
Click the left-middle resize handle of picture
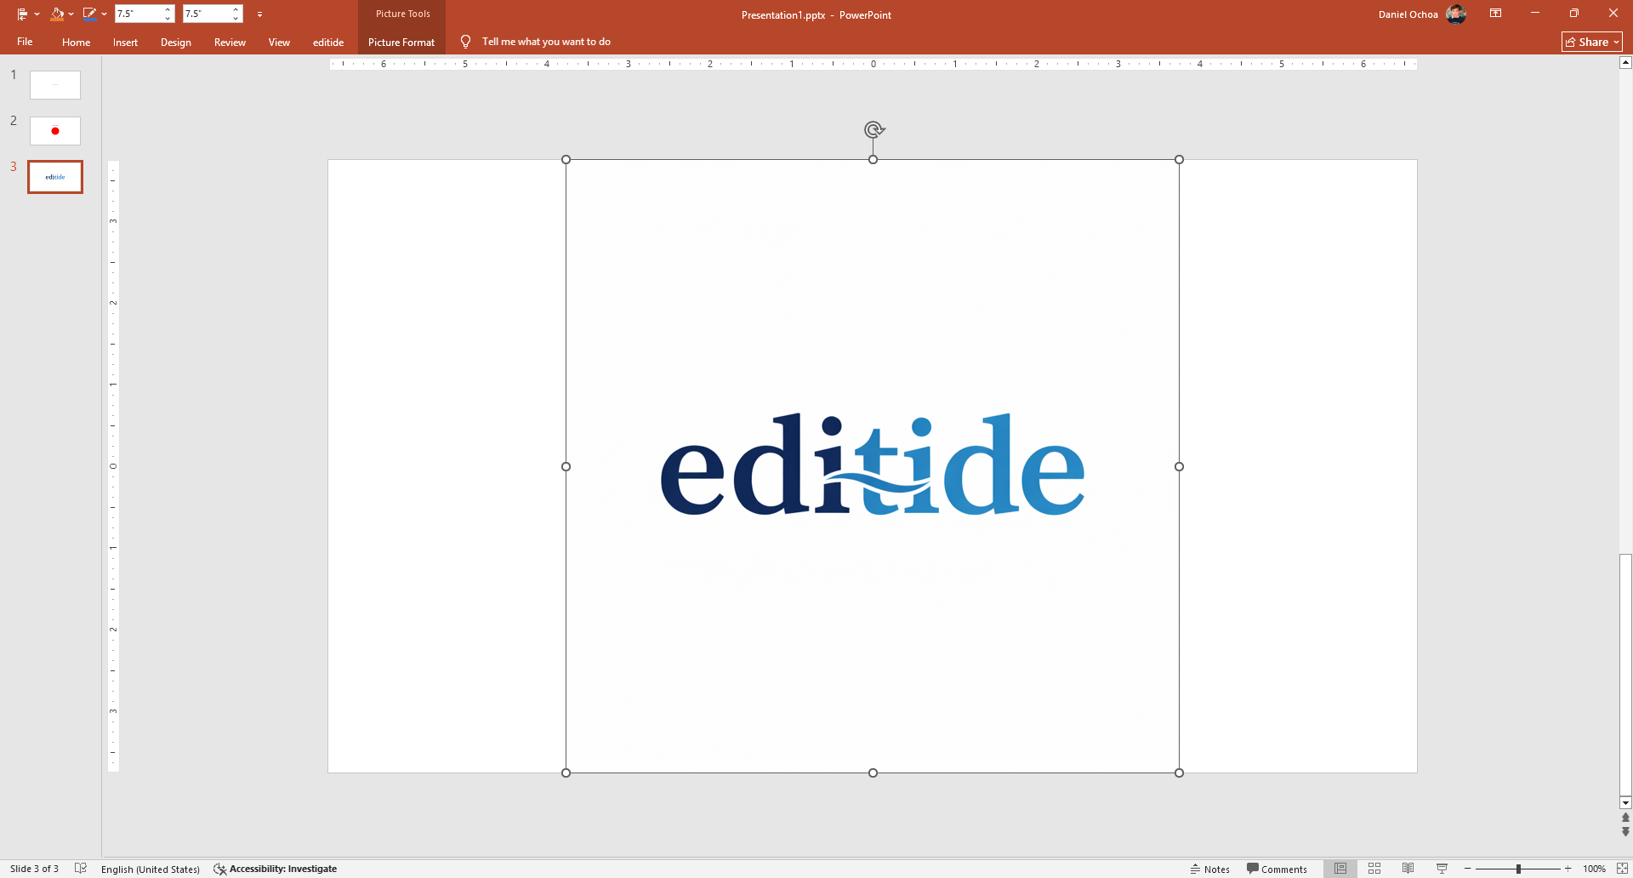566,466
